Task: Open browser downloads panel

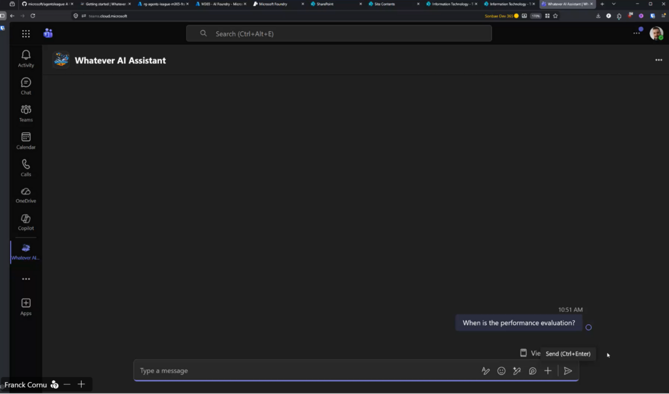Action: 598,16
